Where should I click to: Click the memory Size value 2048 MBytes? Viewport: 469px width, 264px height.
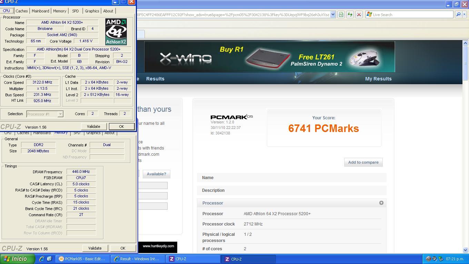(x=38, y=151)
